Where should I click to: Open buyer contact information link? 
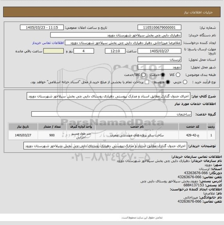coord(48,43)
